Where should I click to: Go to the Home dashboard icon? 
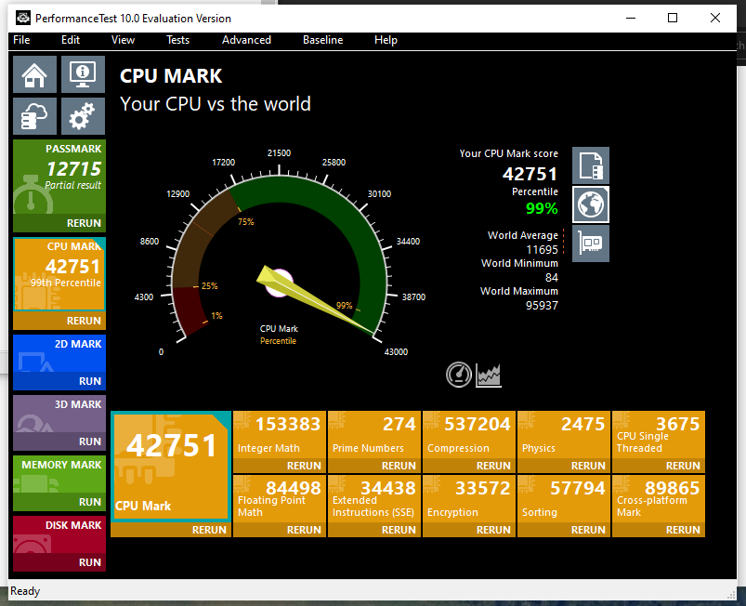[34, 74]
